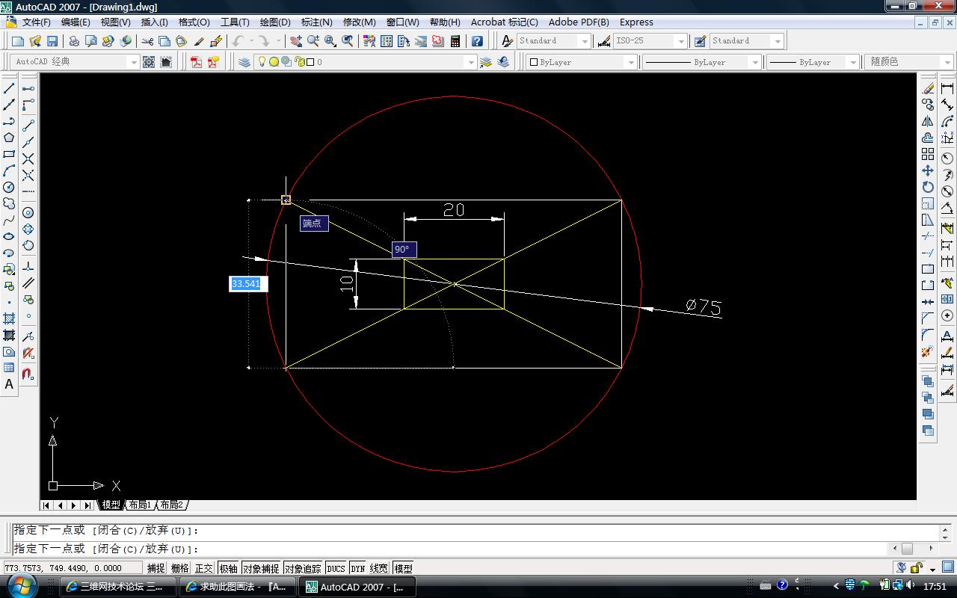Toggle 对象捕捉 object snap in status bar
This screenshot has width=957, height=598.
[x=260, y=568]
